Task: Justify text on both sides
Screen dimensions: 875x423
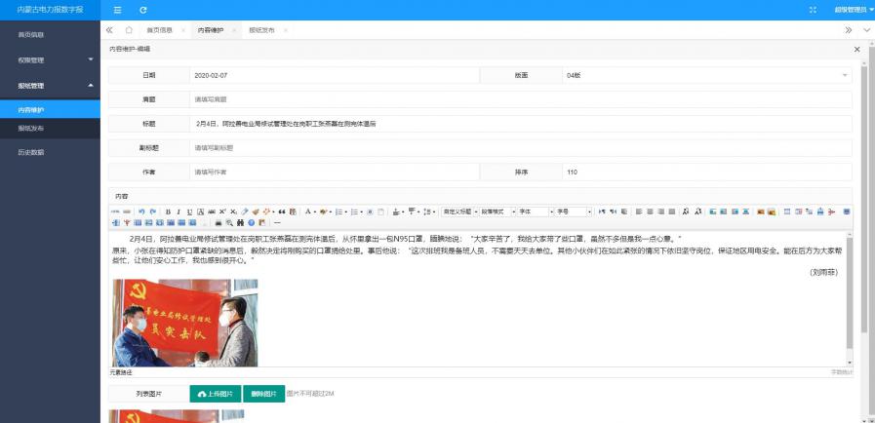Action: click(672, 211)
